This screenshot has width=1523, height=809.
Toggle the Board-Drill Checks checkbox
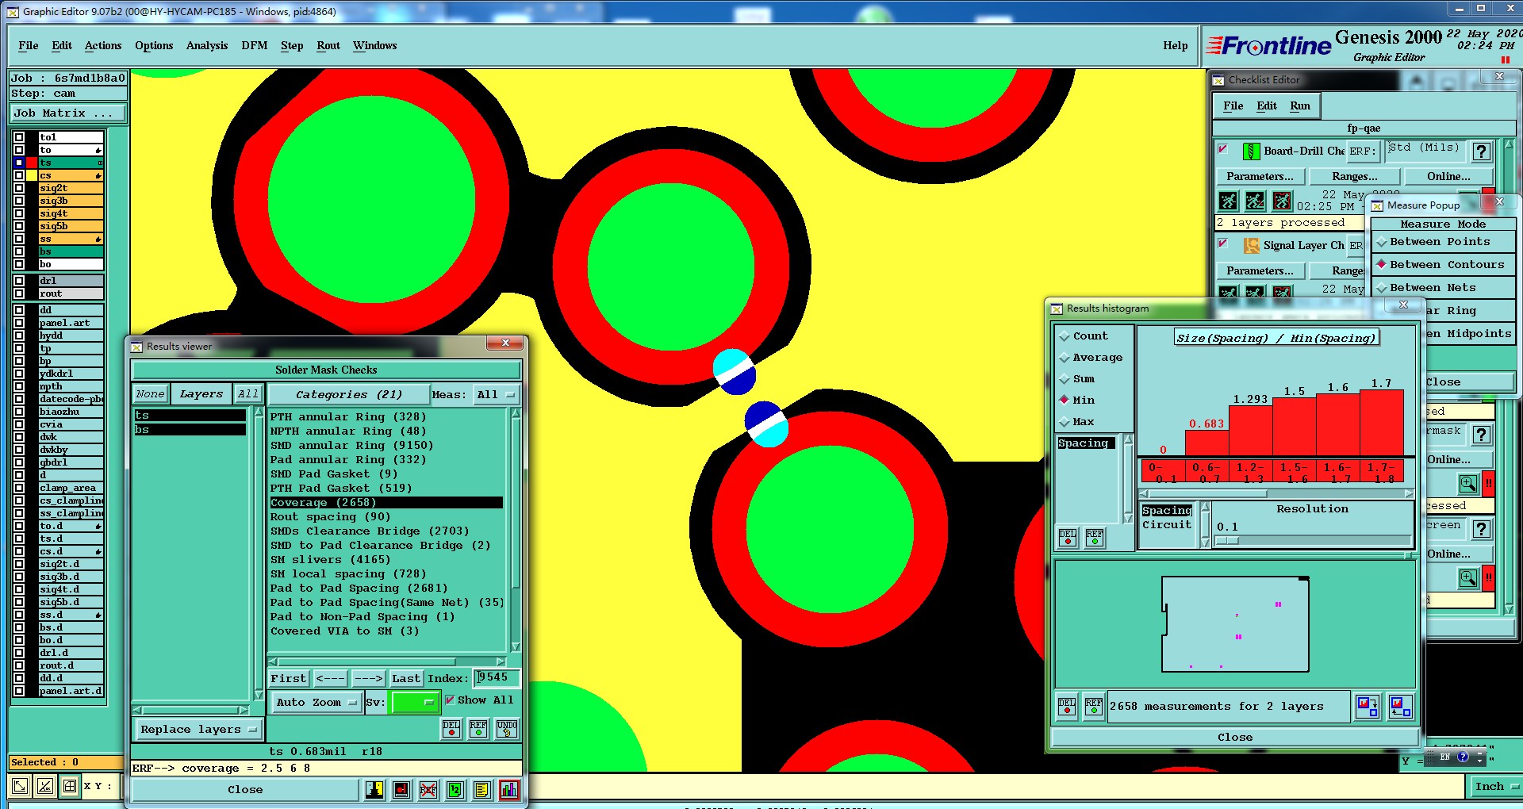click(1223, 149)
